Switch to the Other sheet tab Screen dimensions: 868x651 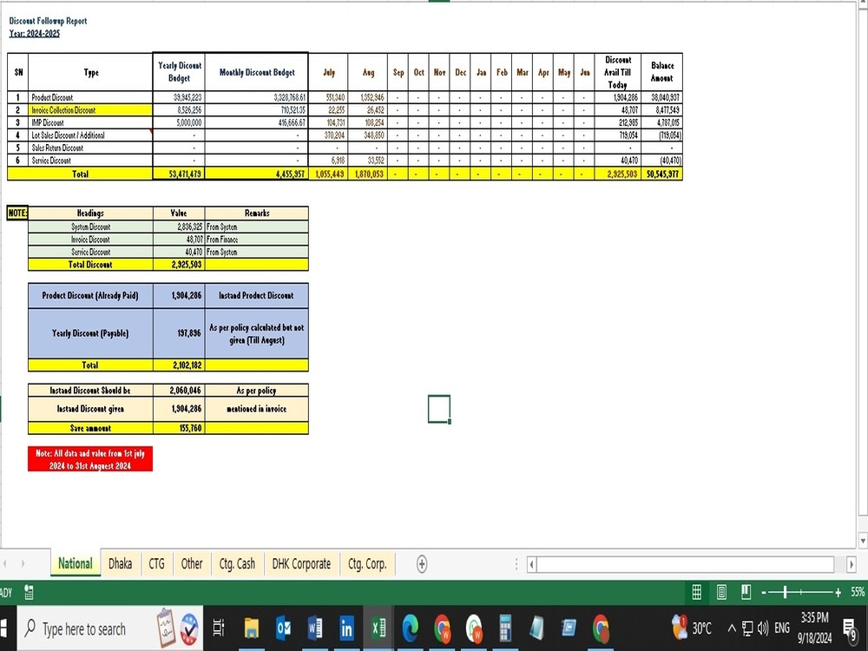point(192,563)
